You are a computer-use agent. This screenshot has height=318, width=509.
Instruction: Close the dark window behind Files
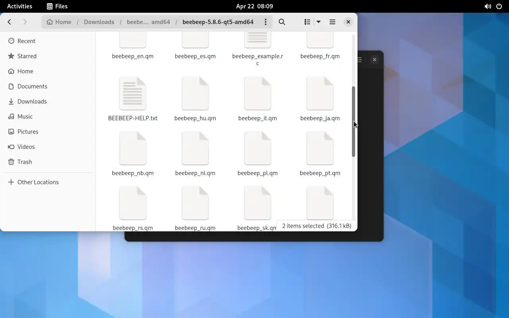pos(374,60)
